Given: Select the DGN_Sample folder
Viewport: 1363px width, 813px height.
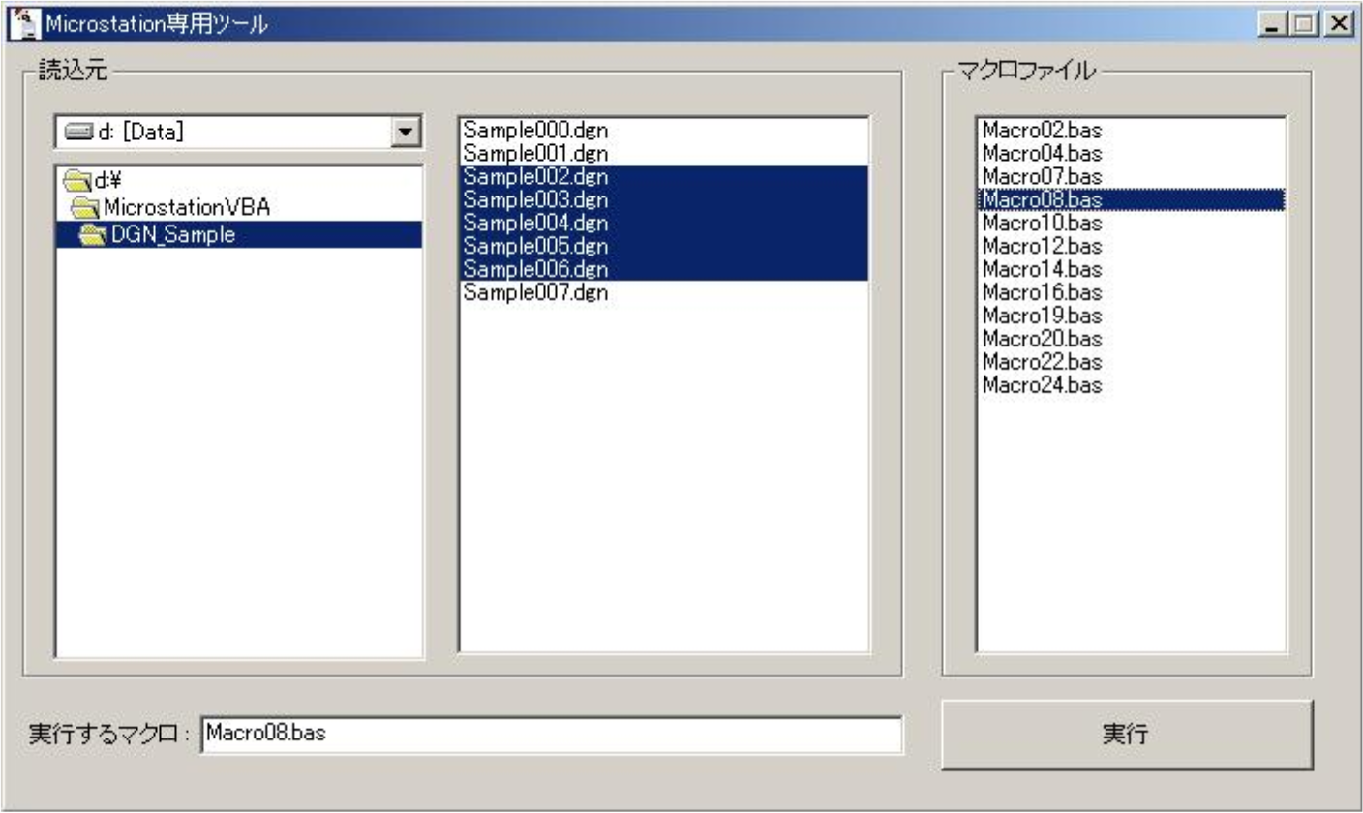Looking at the screenshot, I should (239, 233).
